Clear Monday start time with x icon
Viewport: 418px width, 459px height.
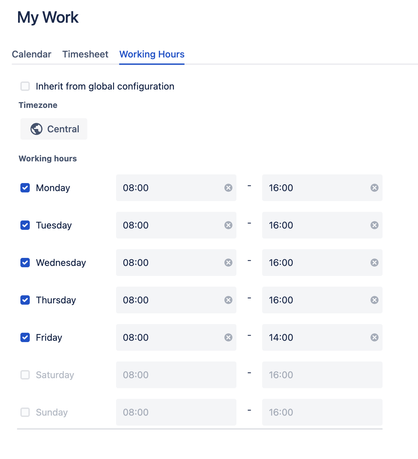pos(228,188)
